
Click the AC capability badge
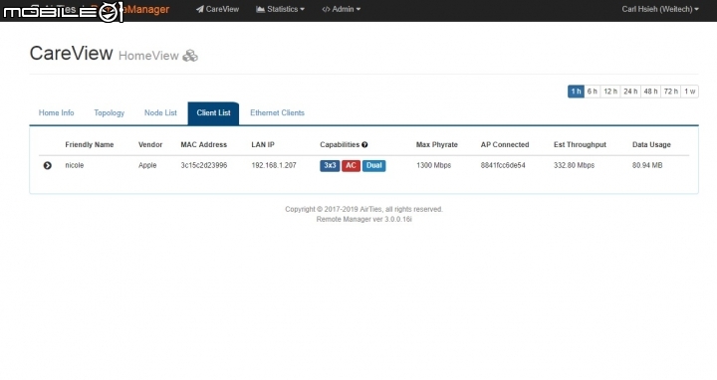(351, 165)
